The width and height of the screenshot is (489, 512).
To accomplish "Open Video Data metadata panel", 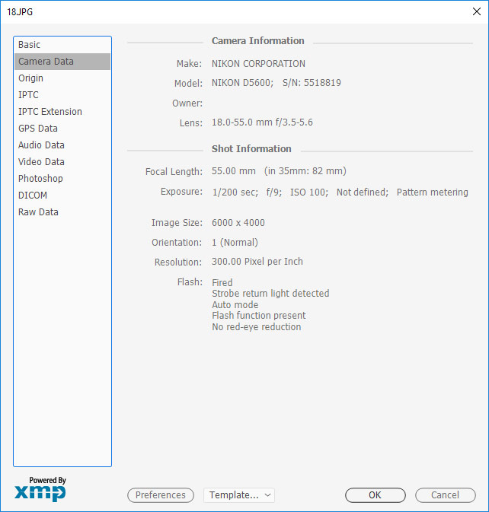I will pyautogui.click(x=41, y=162).
